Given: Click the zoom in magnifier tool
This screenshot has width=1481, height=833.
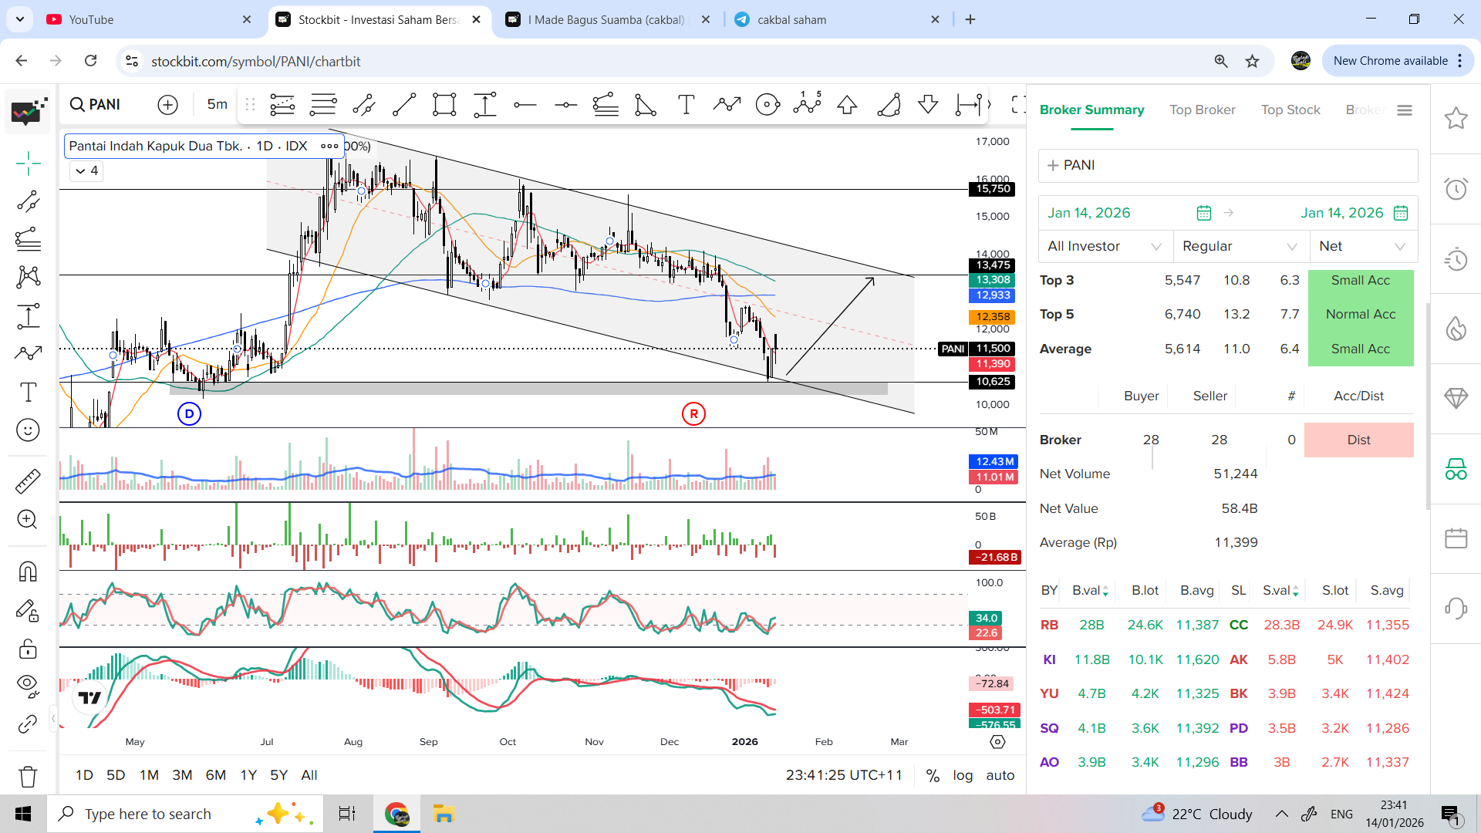Looking at the screenshot, I should (x=29, y=519).
